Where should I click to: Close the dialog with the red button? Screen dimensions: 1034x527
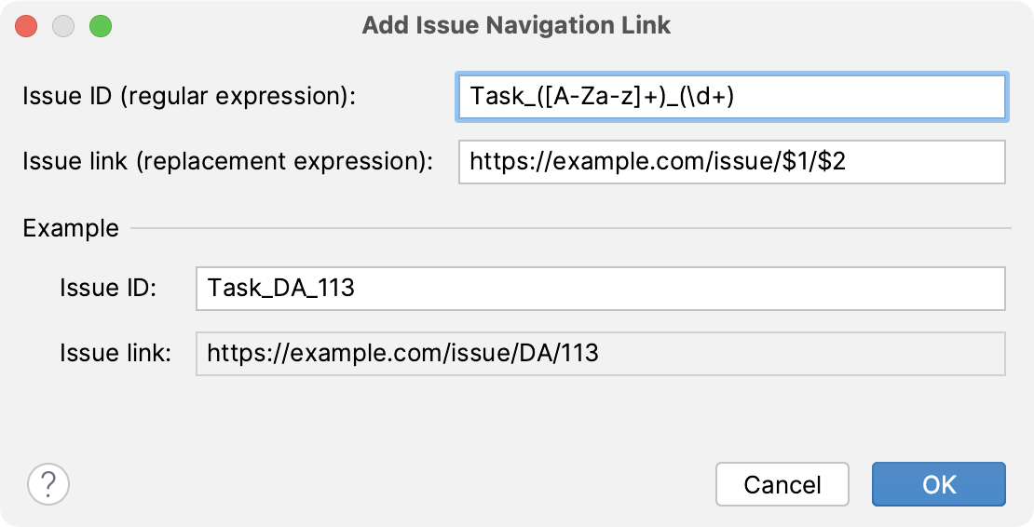click(x=27, y=26)
